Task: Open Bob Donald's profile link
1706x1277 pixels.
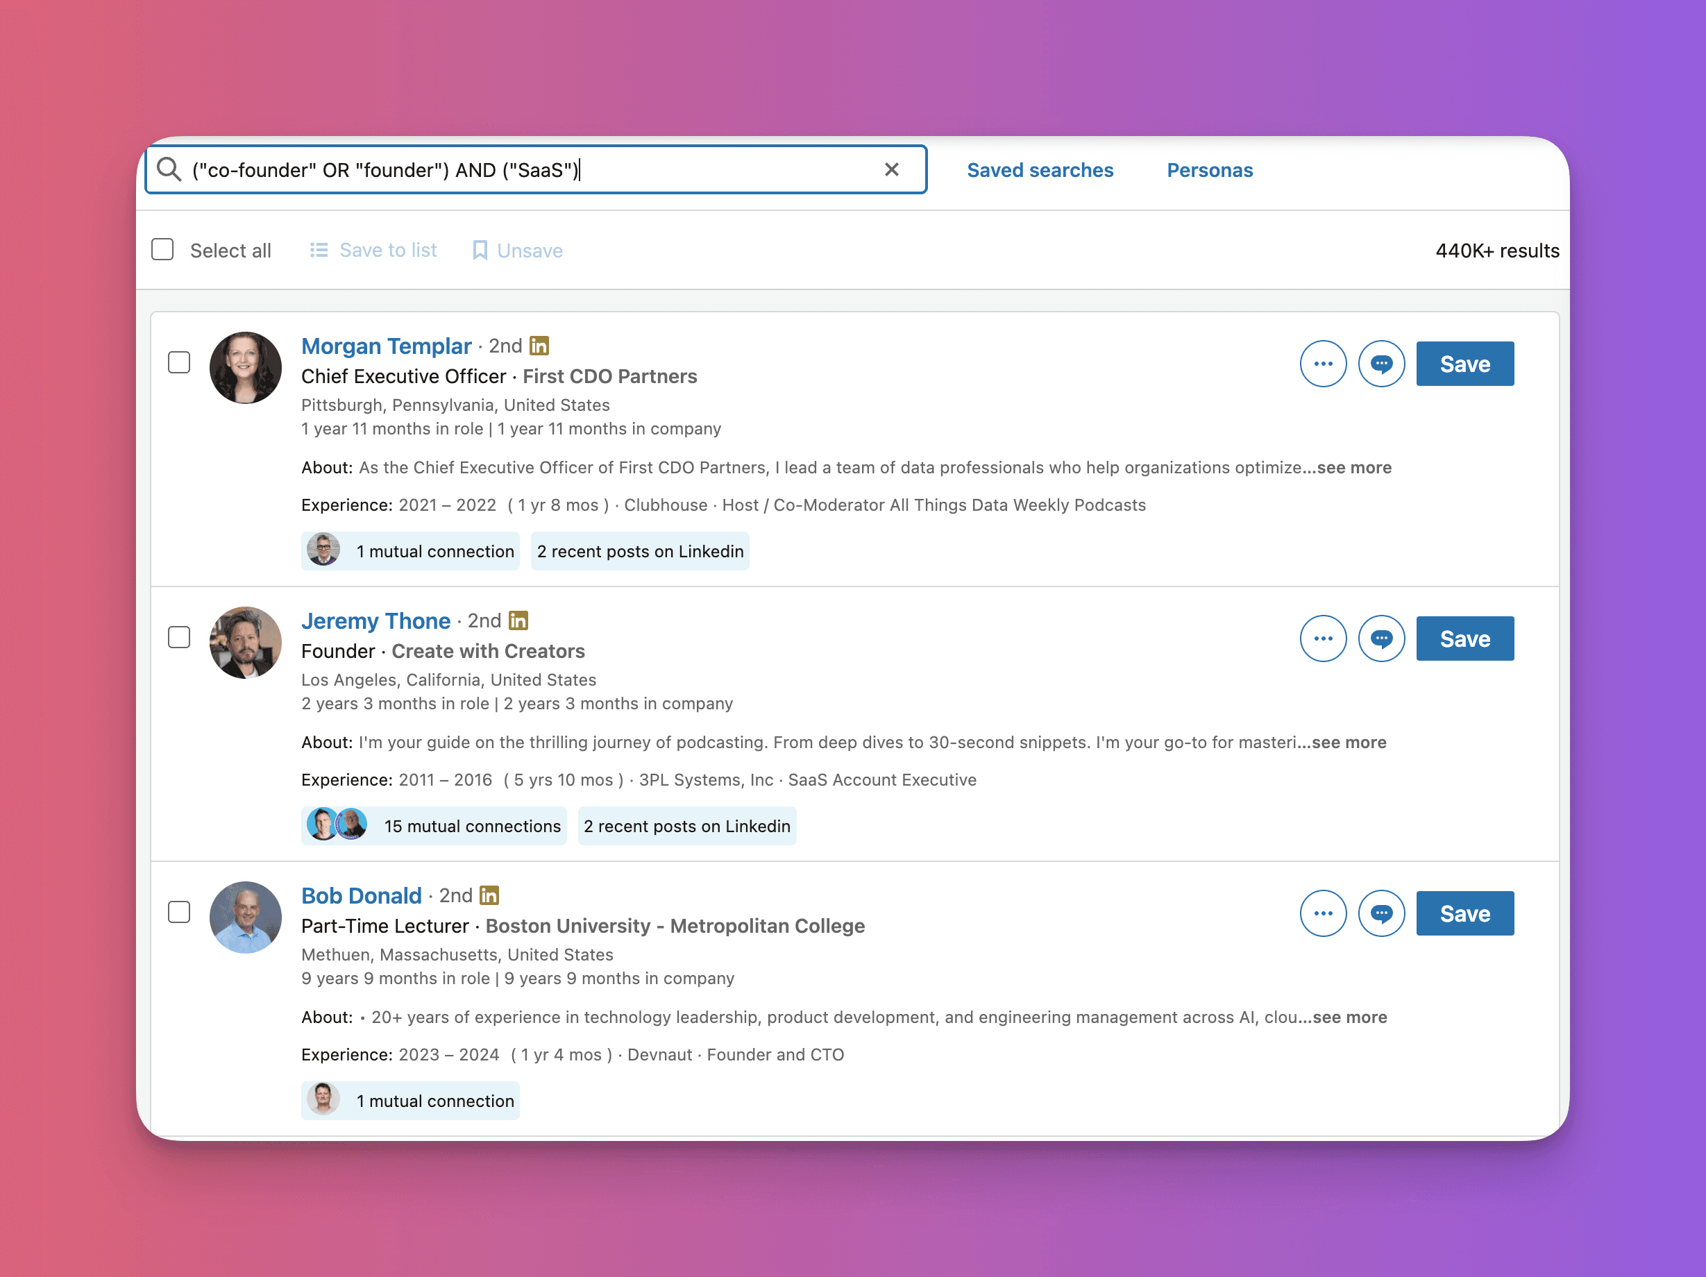Action: pyautogui.click(x=361, y=895)
